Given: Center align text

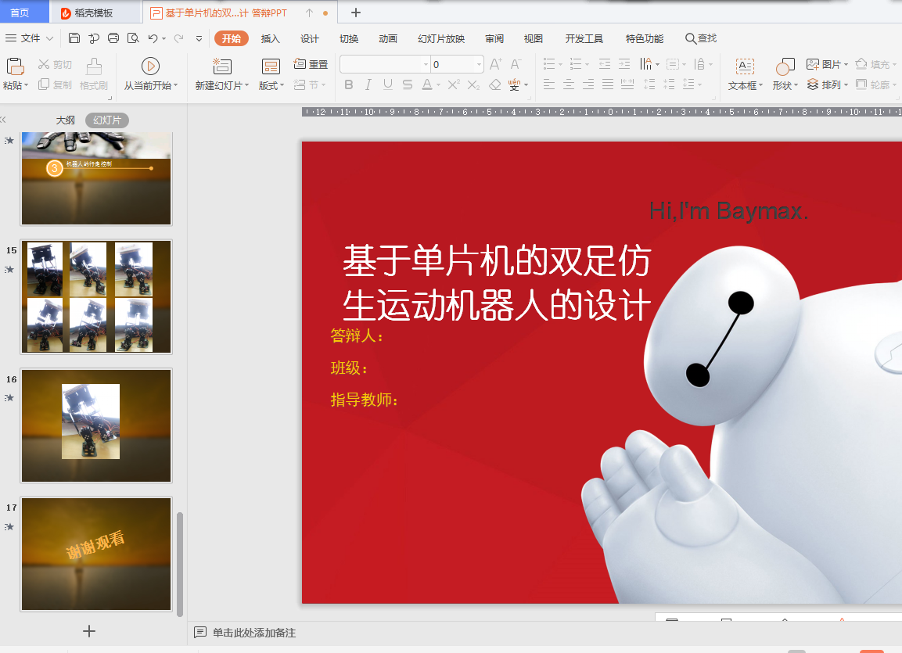Looking at the screenshot, I should pyautogui.click(x=569, y=84).
